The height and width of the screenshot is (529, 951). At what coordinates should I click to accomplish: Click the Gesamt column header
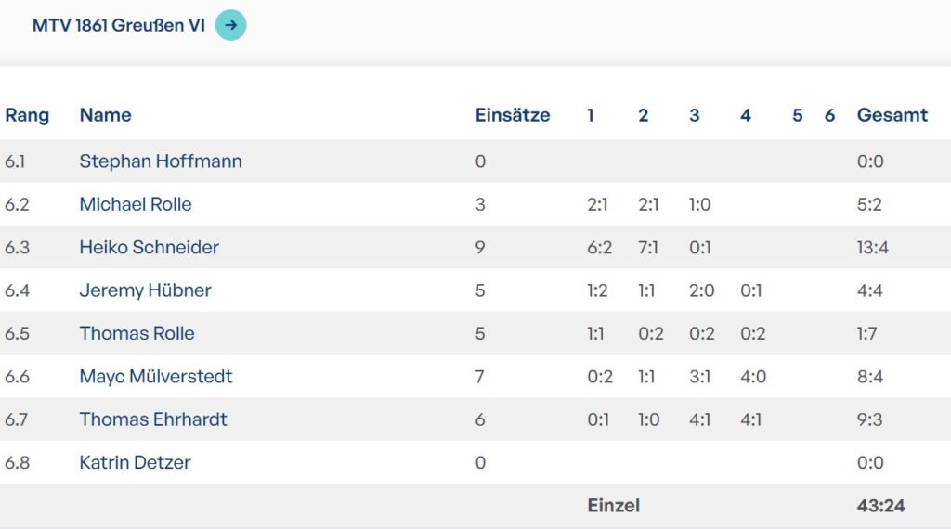892,115
